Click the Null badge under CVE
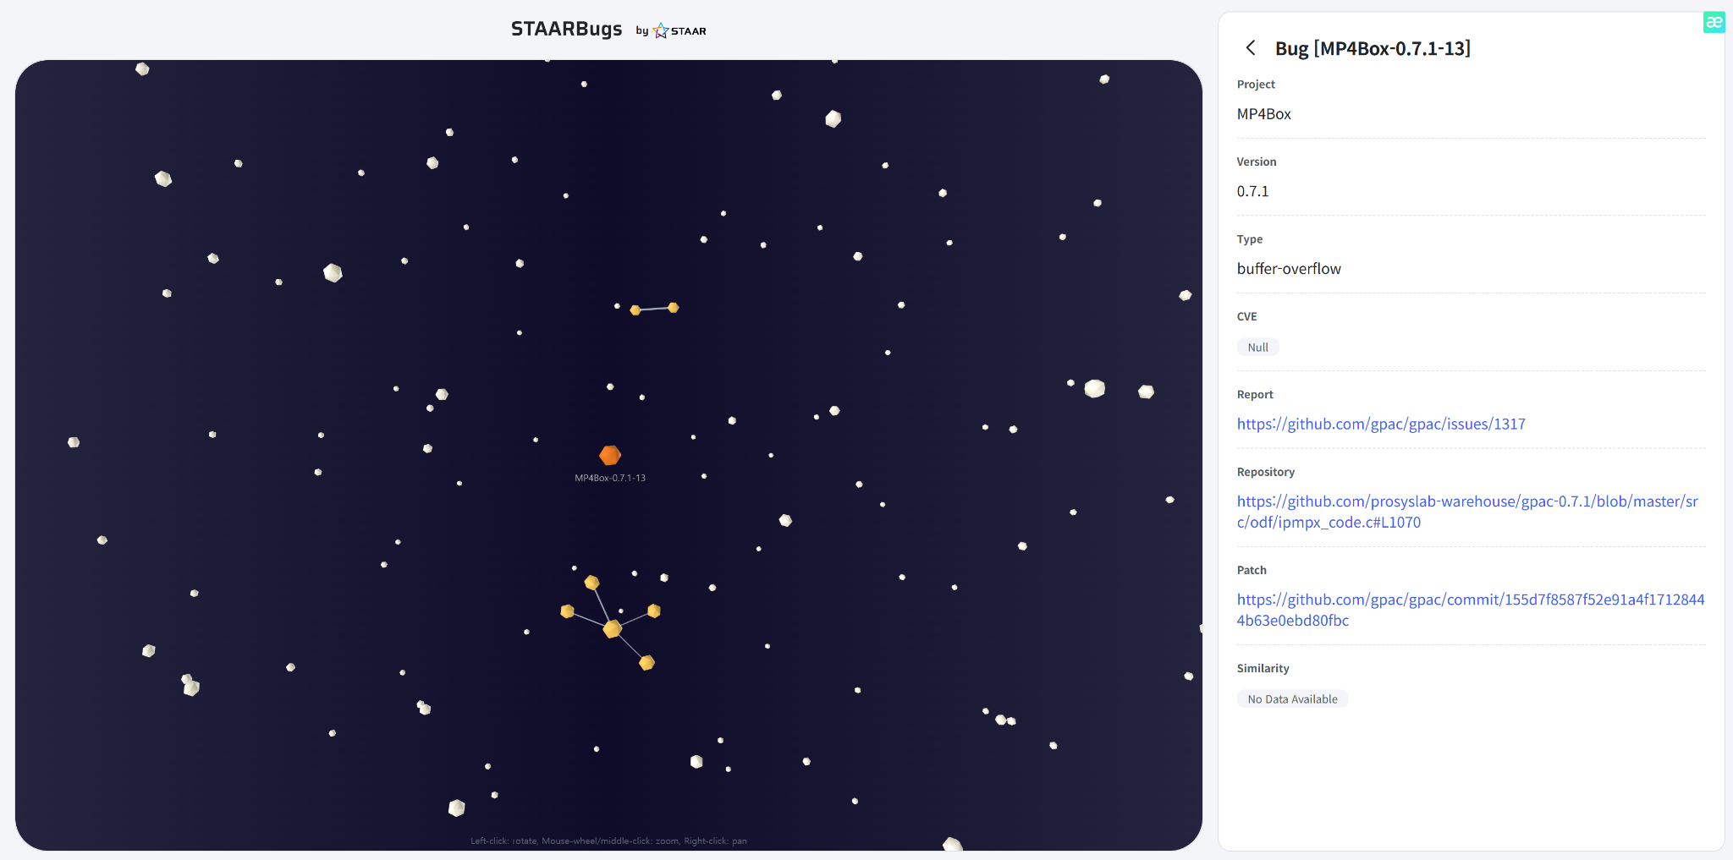 (1258, 347)
